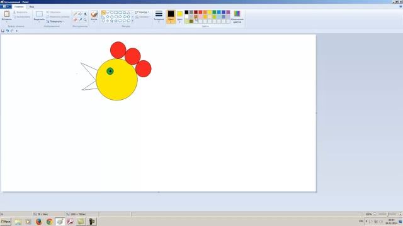
Task: Pick the black color in palette
Action: click(186, 12)
